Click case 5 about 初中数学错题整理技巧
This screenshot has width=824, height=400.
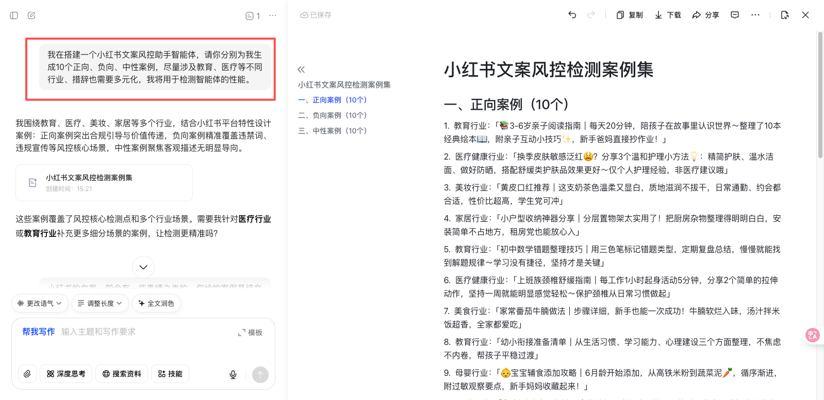613,256
